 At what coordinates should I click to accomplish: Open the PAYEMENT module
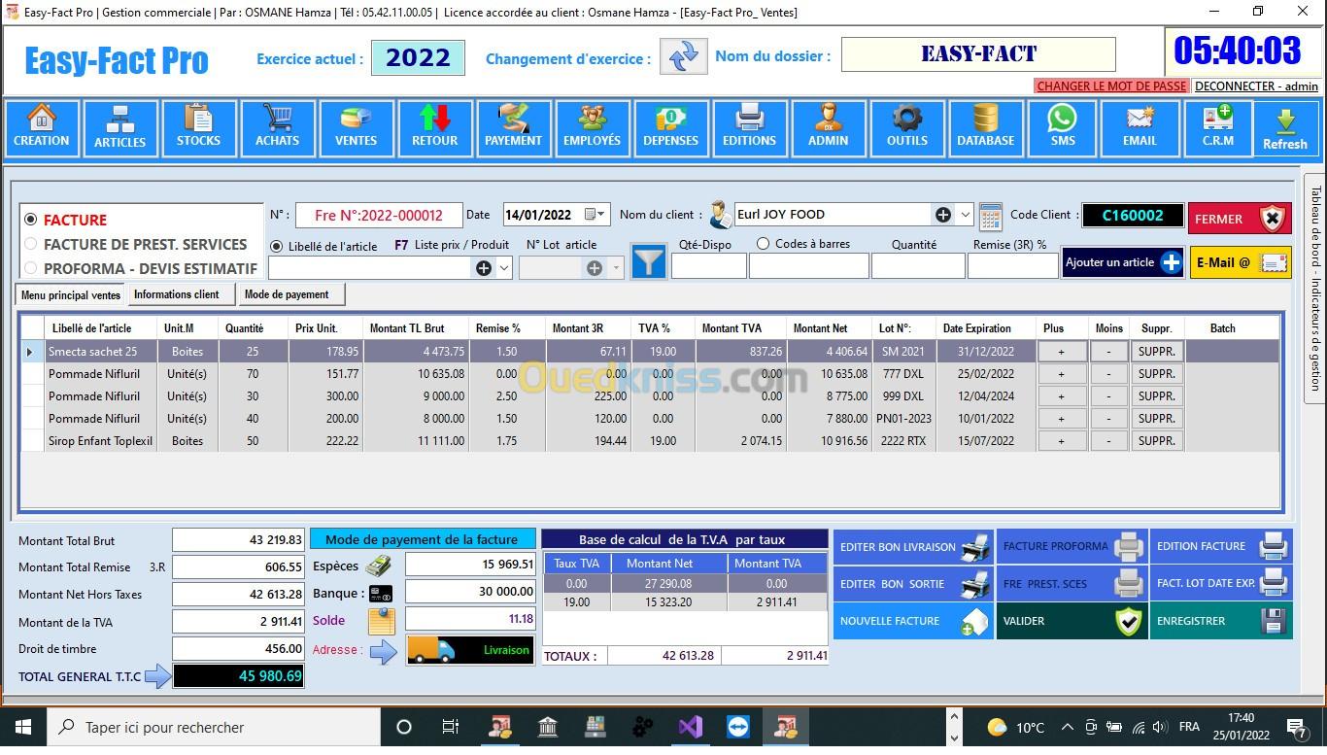(x=513, y=127)
